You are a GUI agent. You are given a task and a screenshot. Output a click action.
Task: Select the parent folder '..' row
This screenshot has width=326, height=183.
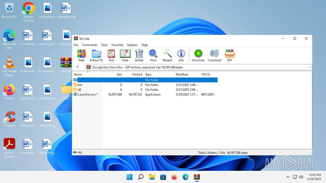[145, 80]
